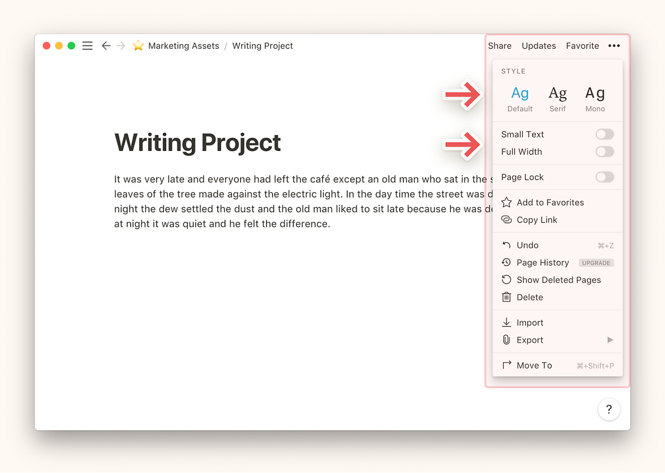Open the Updates button
The image size is (665, 473).
point(539,46)
